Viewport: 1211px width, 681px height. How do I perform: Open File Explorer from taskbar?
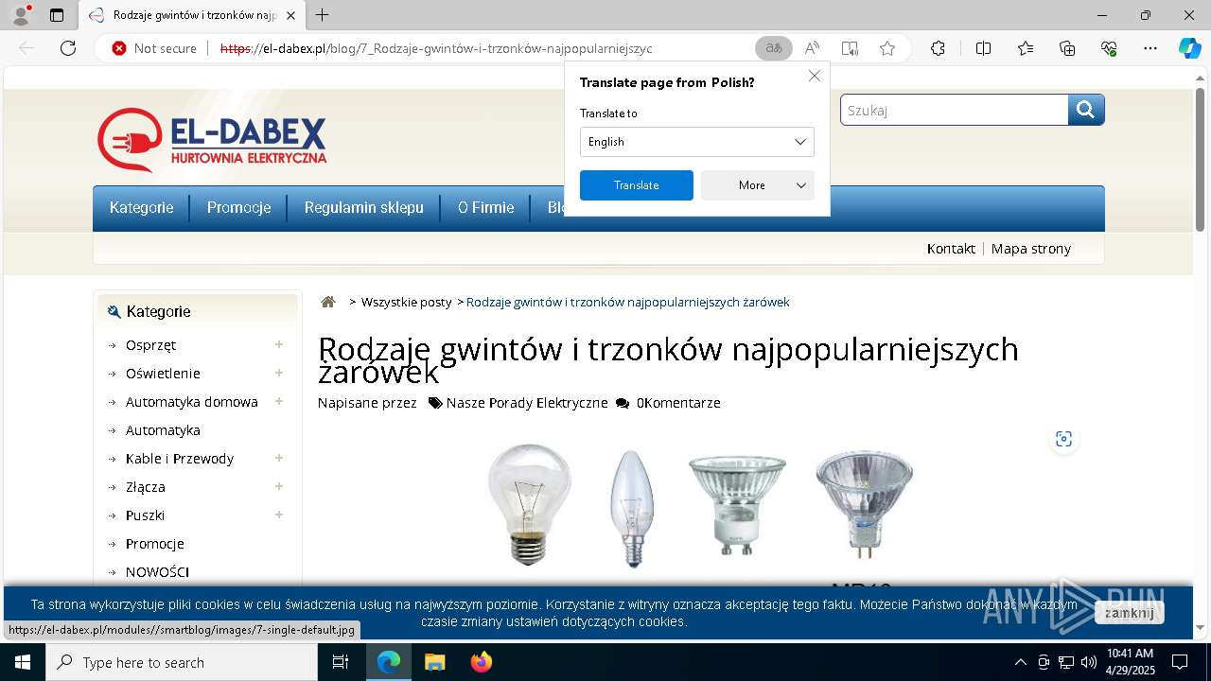(x=434, y=662)
